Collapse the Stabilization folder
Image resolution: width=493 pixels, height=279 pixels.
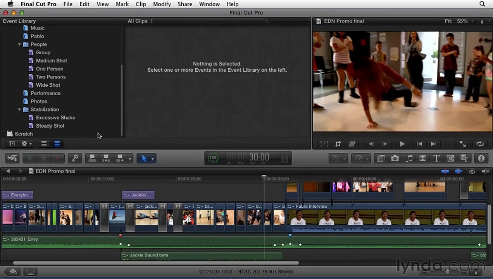point(19,109)
